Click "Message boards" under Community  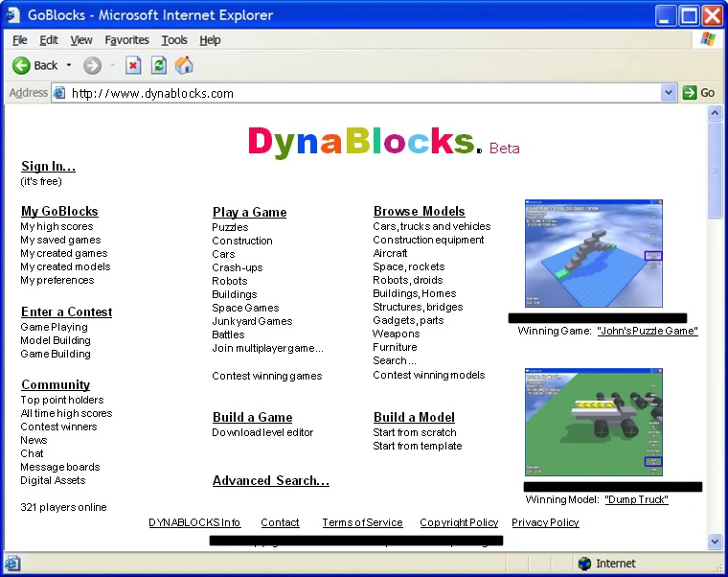click(60, 467)
